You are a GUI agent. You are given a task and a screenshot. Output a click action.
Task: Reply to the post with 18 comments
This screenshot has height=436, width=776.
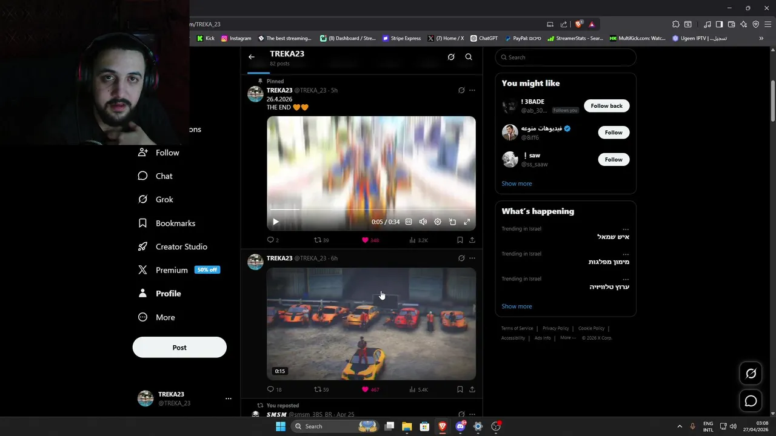pyautogui.click(x=274, y=389)
